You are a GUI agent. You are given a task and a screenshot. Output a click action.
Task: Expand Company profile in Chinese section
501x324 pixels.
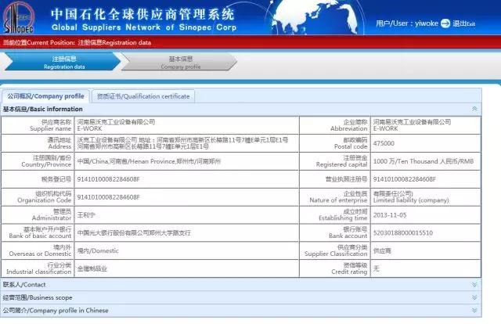(x=474, y=310)
